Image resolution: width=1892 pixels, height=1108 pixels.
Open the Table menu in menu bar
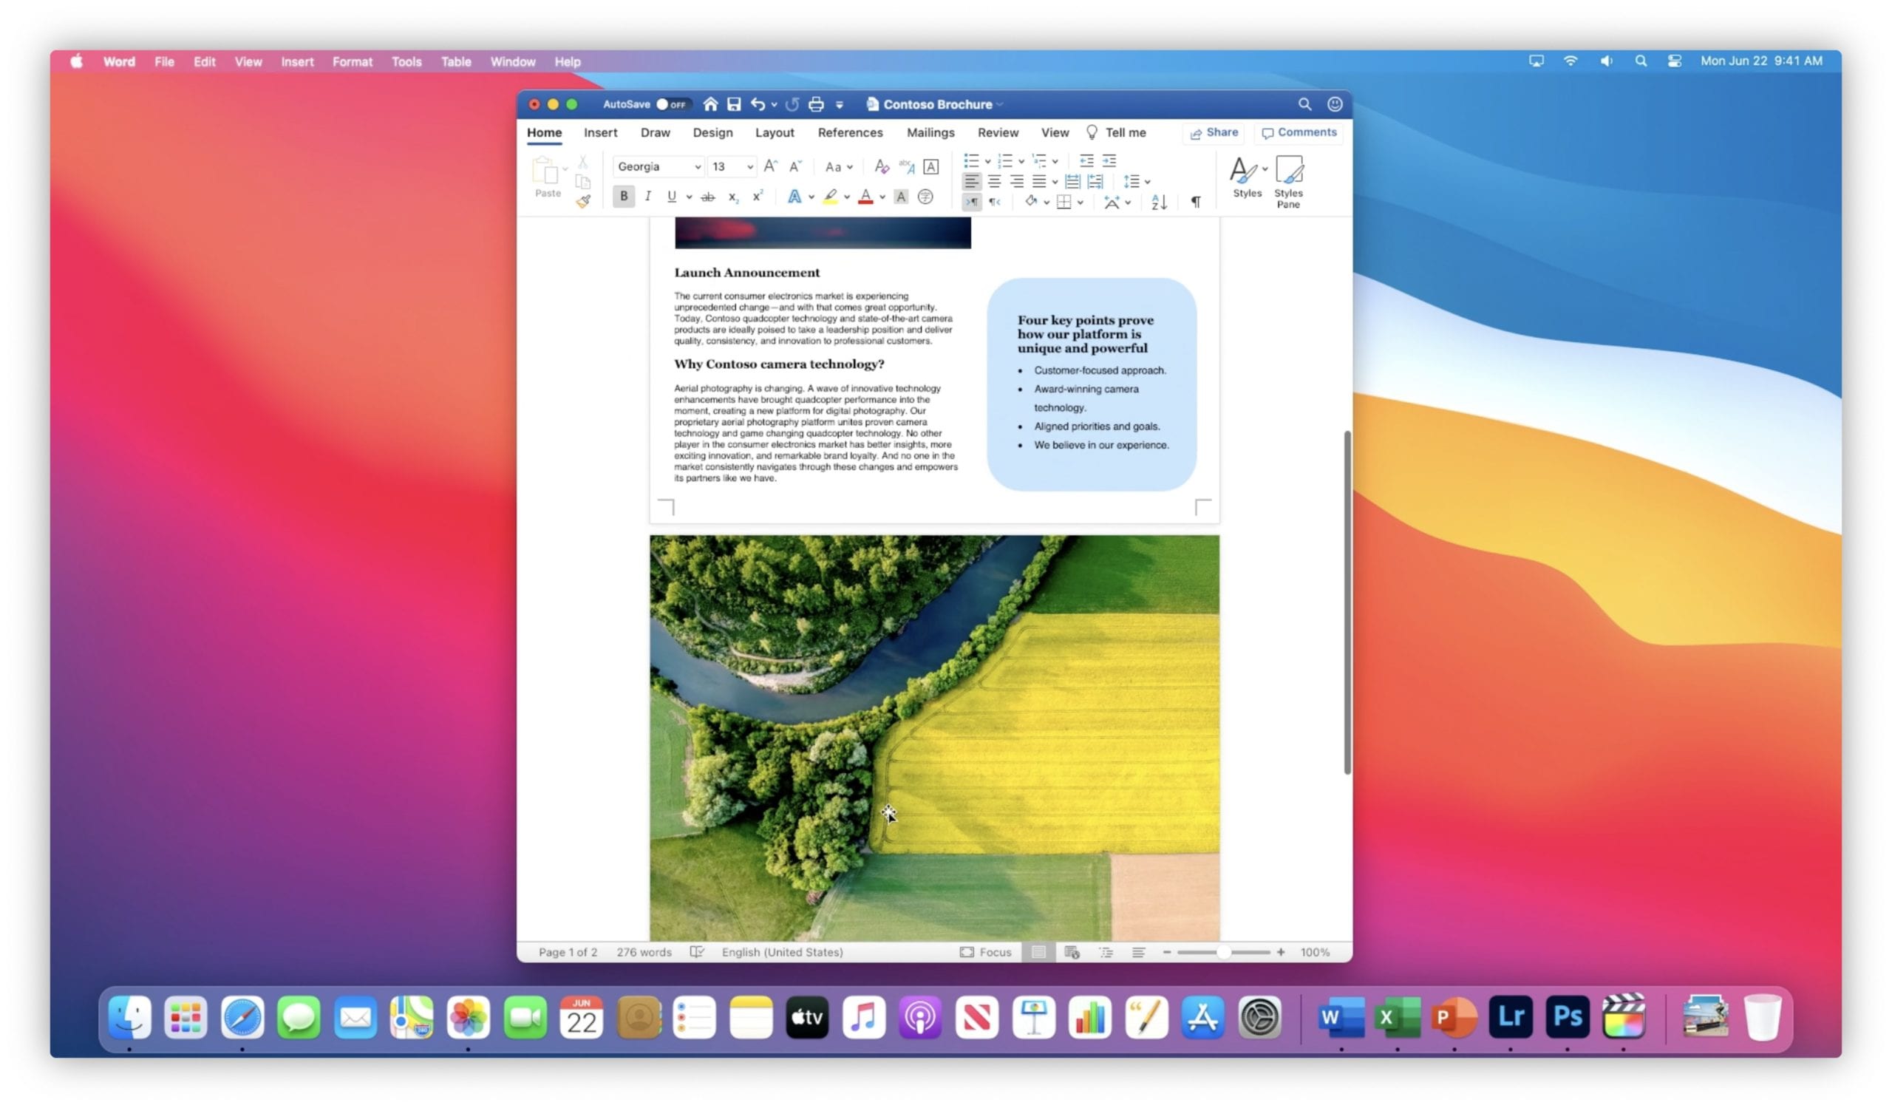point(456,61)
